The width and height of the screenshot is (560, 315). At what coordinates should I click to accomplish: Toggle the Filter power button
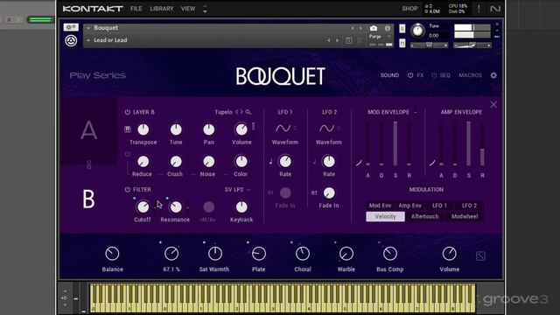click(128, 190)
